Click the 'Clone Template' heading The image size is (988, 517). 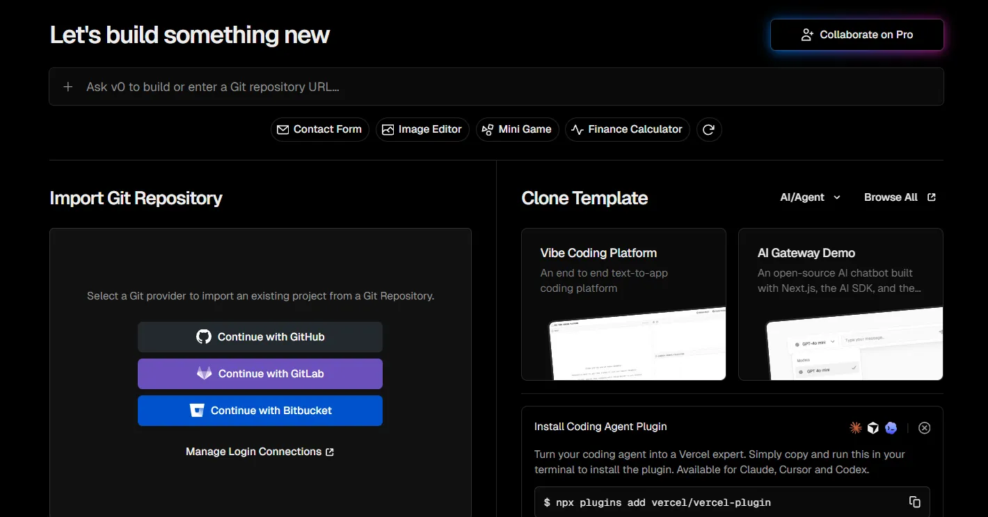tap(584, 198)
